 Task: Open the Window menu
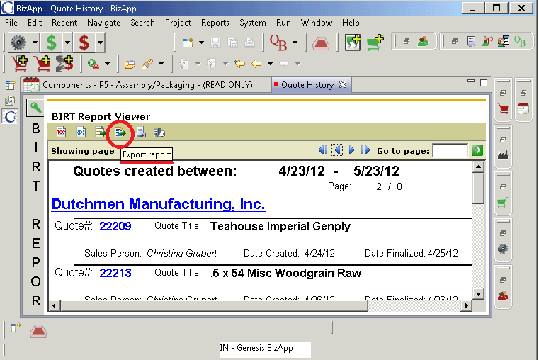point(317,23)
